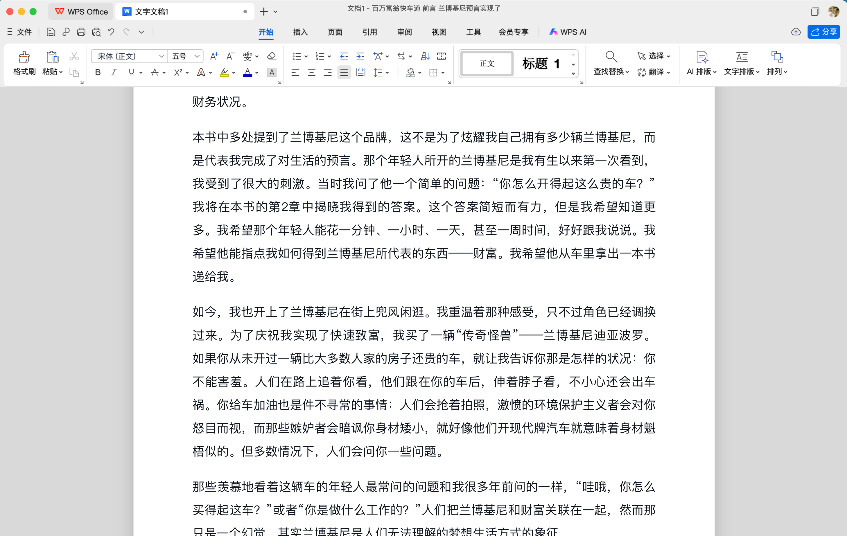The width and height of the screenshot is (847, 536).
Task: Clear formatting with the eraser icon
Action: pyautogui.click(x=272, y=56)
